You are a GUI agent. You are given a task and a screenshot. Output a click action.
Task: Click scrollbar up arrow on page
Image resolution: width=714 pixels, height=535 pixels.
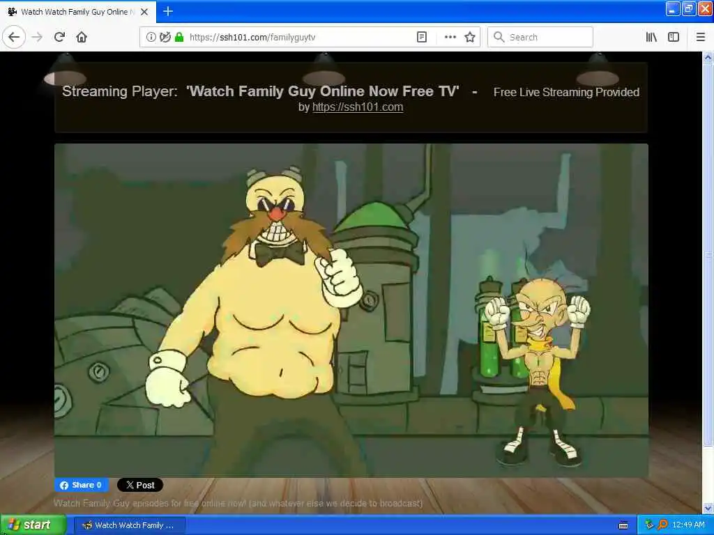708,57
